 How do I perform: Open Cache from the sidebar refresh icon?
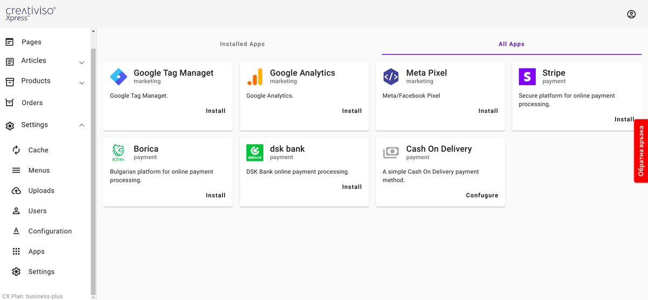tap(16, 150)
